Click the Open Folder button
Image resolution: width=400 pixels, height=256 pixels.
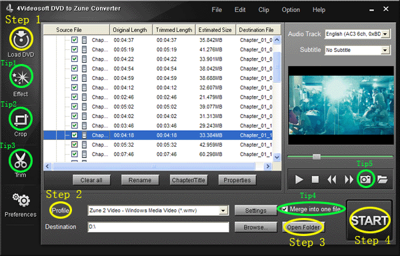(x=303, y=227)
